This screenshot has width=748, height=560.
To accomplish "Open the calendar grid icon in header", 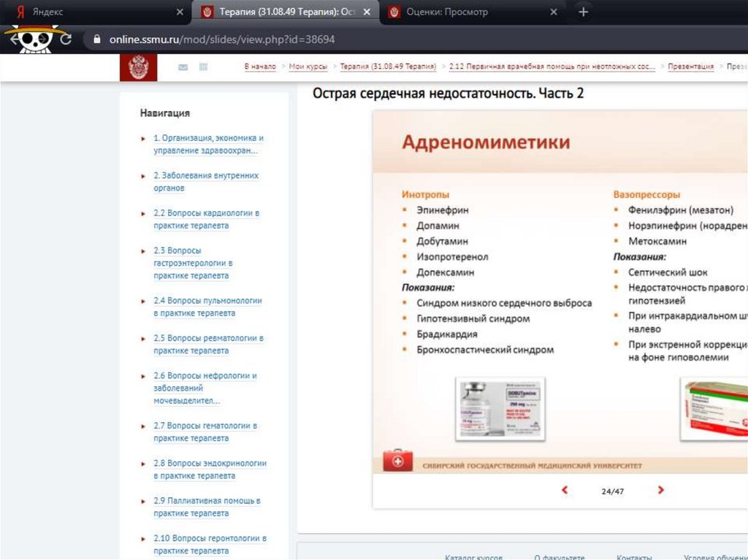I will pyautogui.click(x=203, y=66).
